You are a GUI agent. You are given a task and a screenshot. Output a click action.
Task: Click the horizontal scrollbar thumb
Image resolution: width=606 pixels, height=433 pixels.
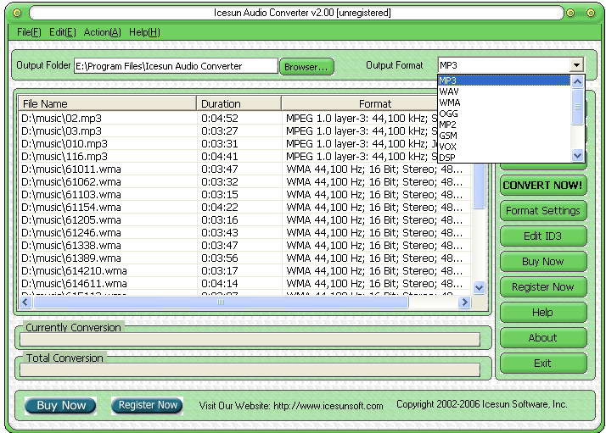coord(221,303)
